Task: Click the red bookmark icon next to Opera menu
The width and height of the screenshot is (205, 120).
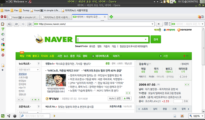Action: coord(5,17)
